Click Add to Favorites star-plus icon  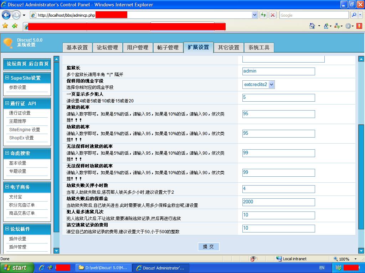tap(15, 26)
